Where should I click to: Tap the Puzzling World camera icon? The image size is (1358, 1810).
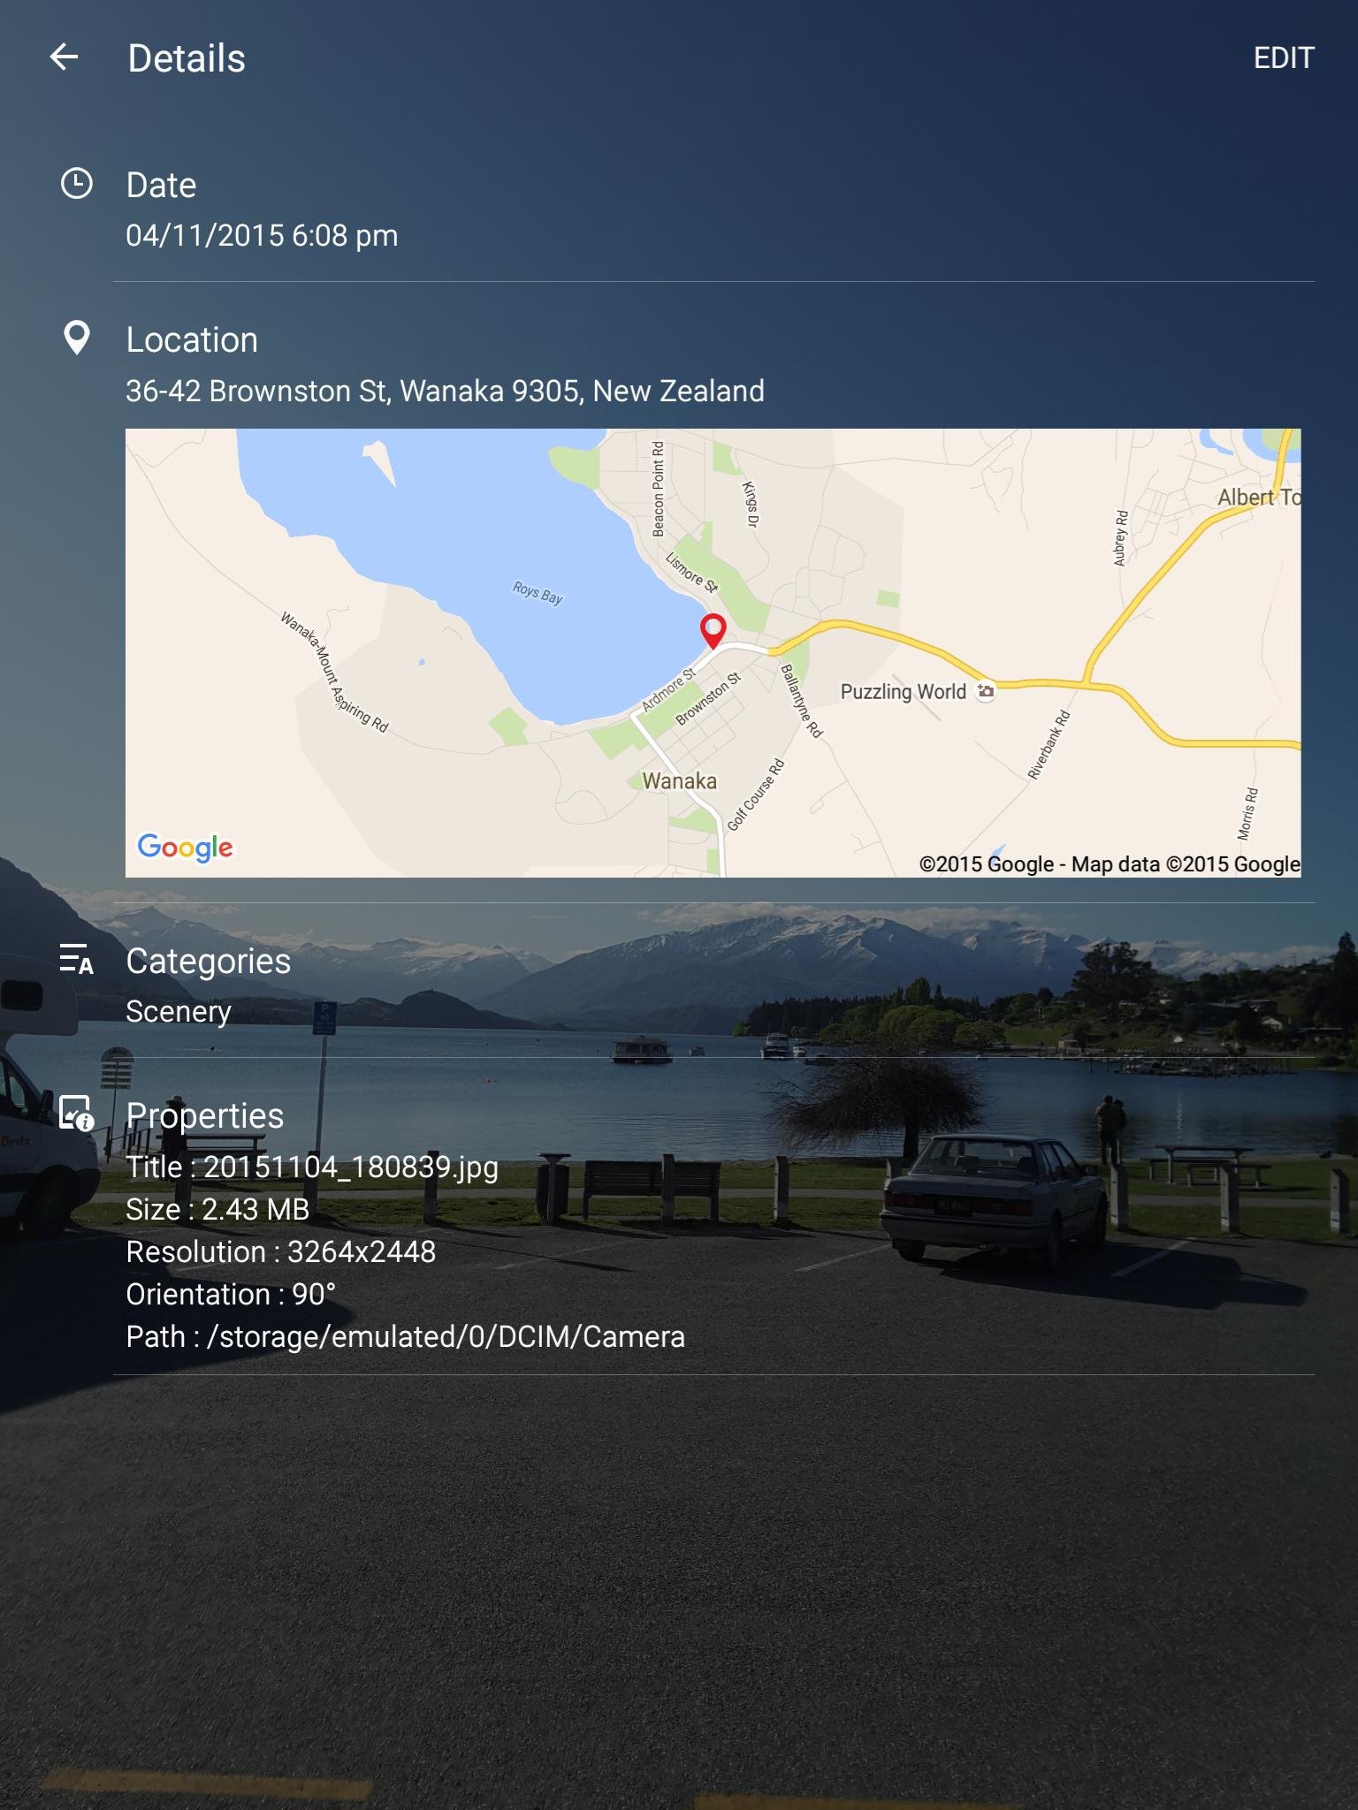pos(986,691)
